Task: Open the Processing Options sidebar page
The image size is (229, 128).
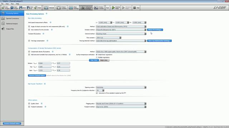Action: pyautogui.click(x=12, y=13)
